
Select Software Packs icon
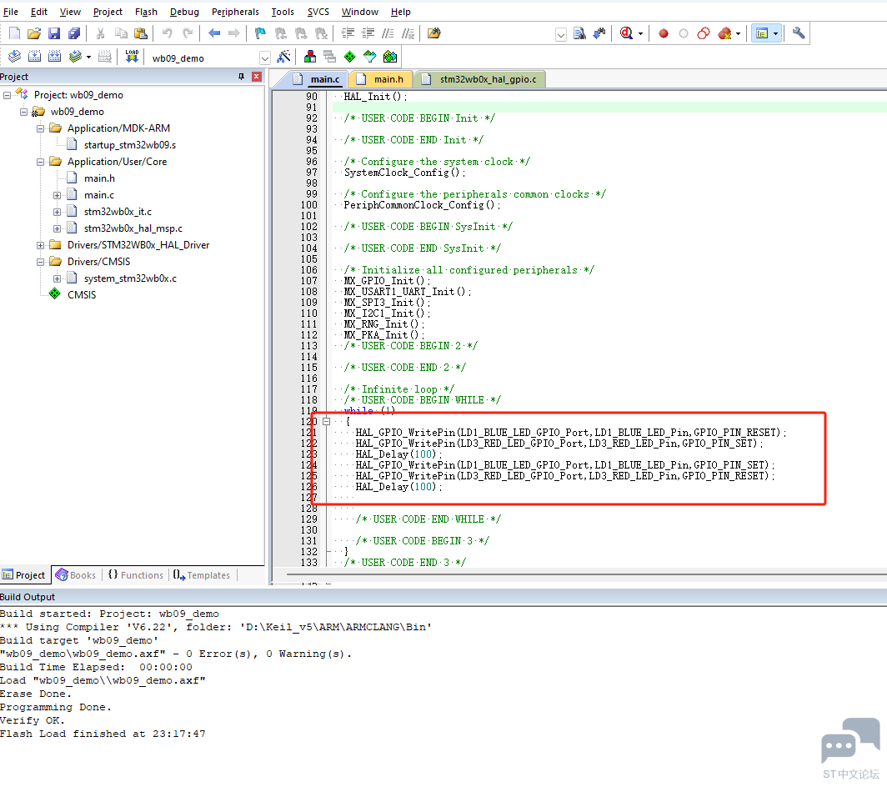click(x=369, y=57)
